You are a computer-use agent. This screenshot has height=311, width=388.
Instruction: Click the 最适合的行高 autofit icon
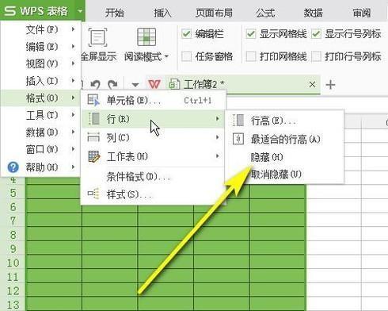click(x=238, y=139)
